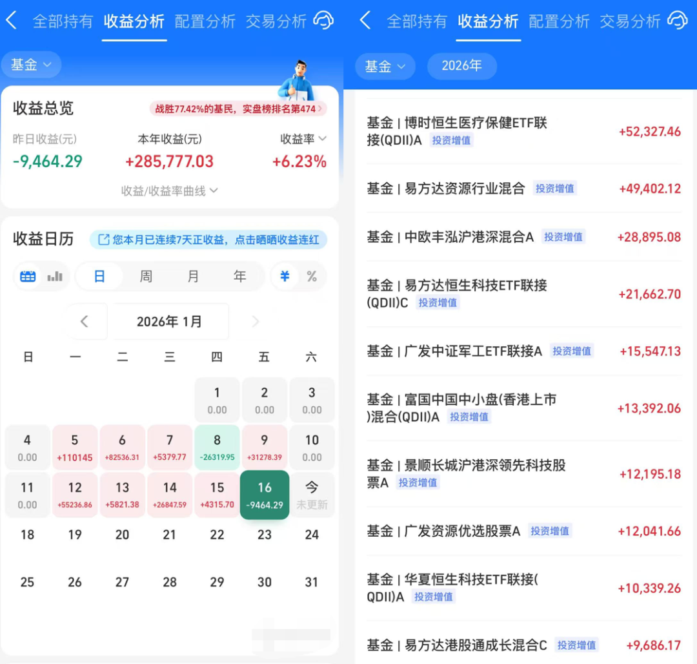Select January 10 calendar cell

tap(312, 448)
